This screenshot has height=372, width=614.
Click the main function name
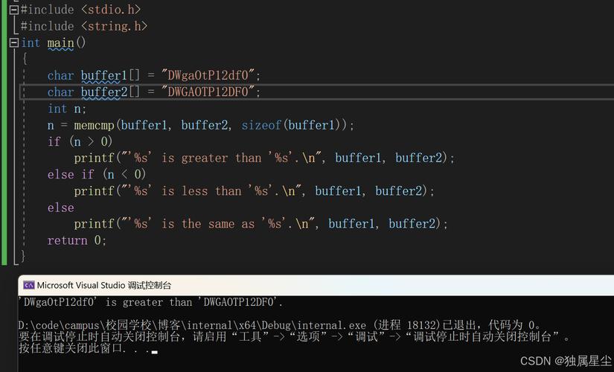click(x=60, y=42)
